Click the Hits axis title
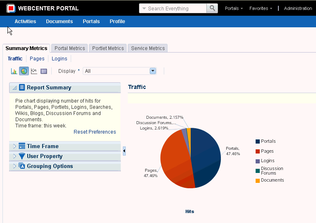The width and height of the screenshot is (316, 223). [x=189, y=211]
